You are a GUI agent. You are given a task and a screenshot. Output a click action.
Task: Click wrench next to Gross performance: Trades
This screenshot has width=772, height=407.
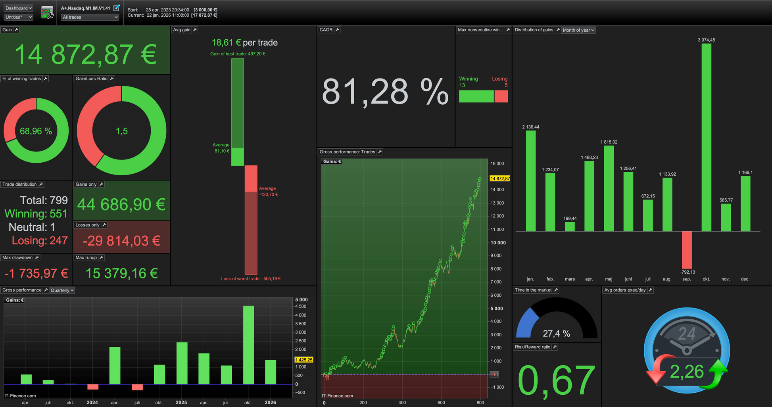(x=380, y=152)
